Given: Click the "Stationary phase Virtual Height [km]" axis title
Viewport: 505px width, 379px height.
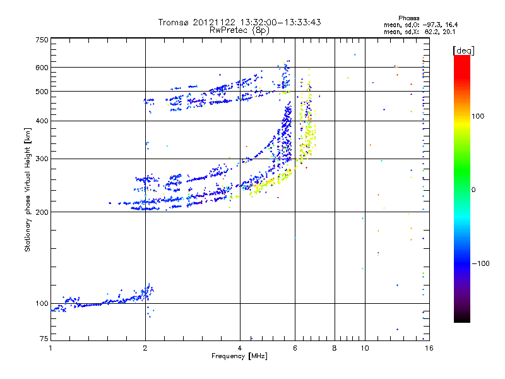Looking at the screenshot, I should pos(28,190).
